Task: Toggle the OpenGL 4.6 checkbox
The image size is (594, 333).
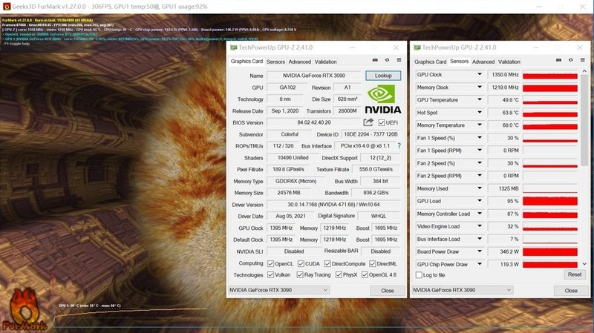Action: point(365,274)
